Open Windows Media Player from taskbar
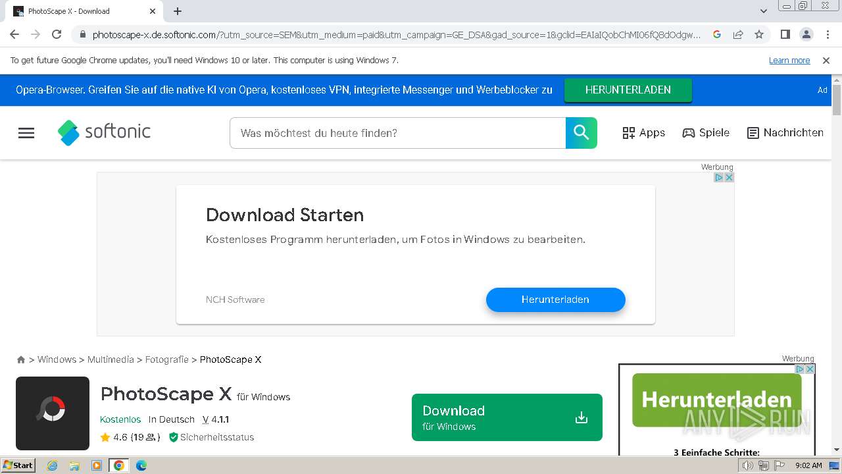 (97, 465)
